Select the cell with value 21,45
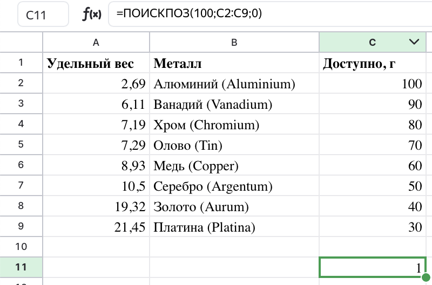Image resolution: width=432 pixels, height=285 pixels. 96,226
